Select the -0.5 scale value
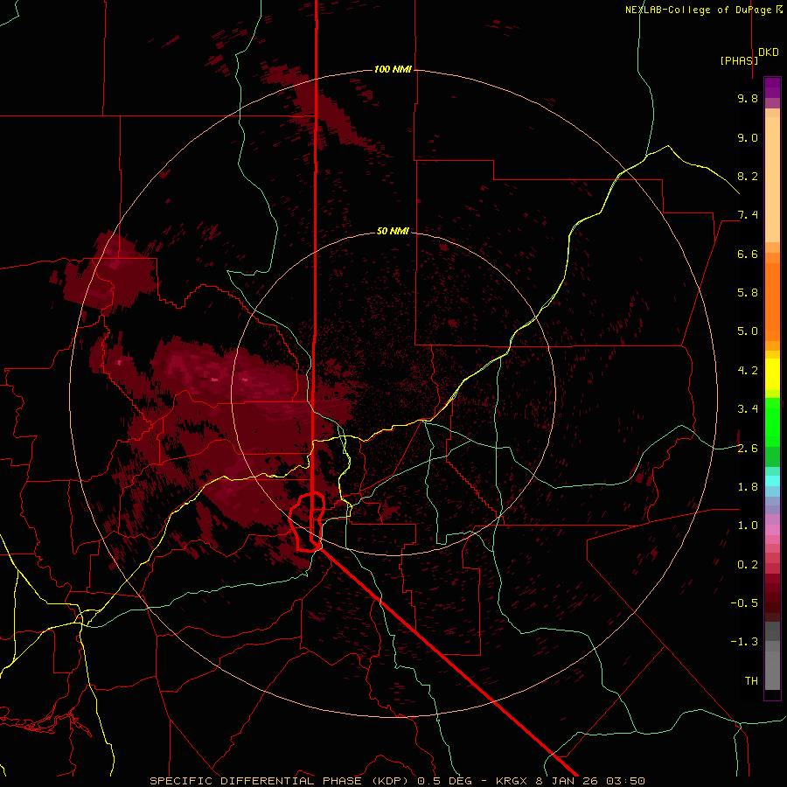Screen dimensions: 787x787 tap(744, 603)
